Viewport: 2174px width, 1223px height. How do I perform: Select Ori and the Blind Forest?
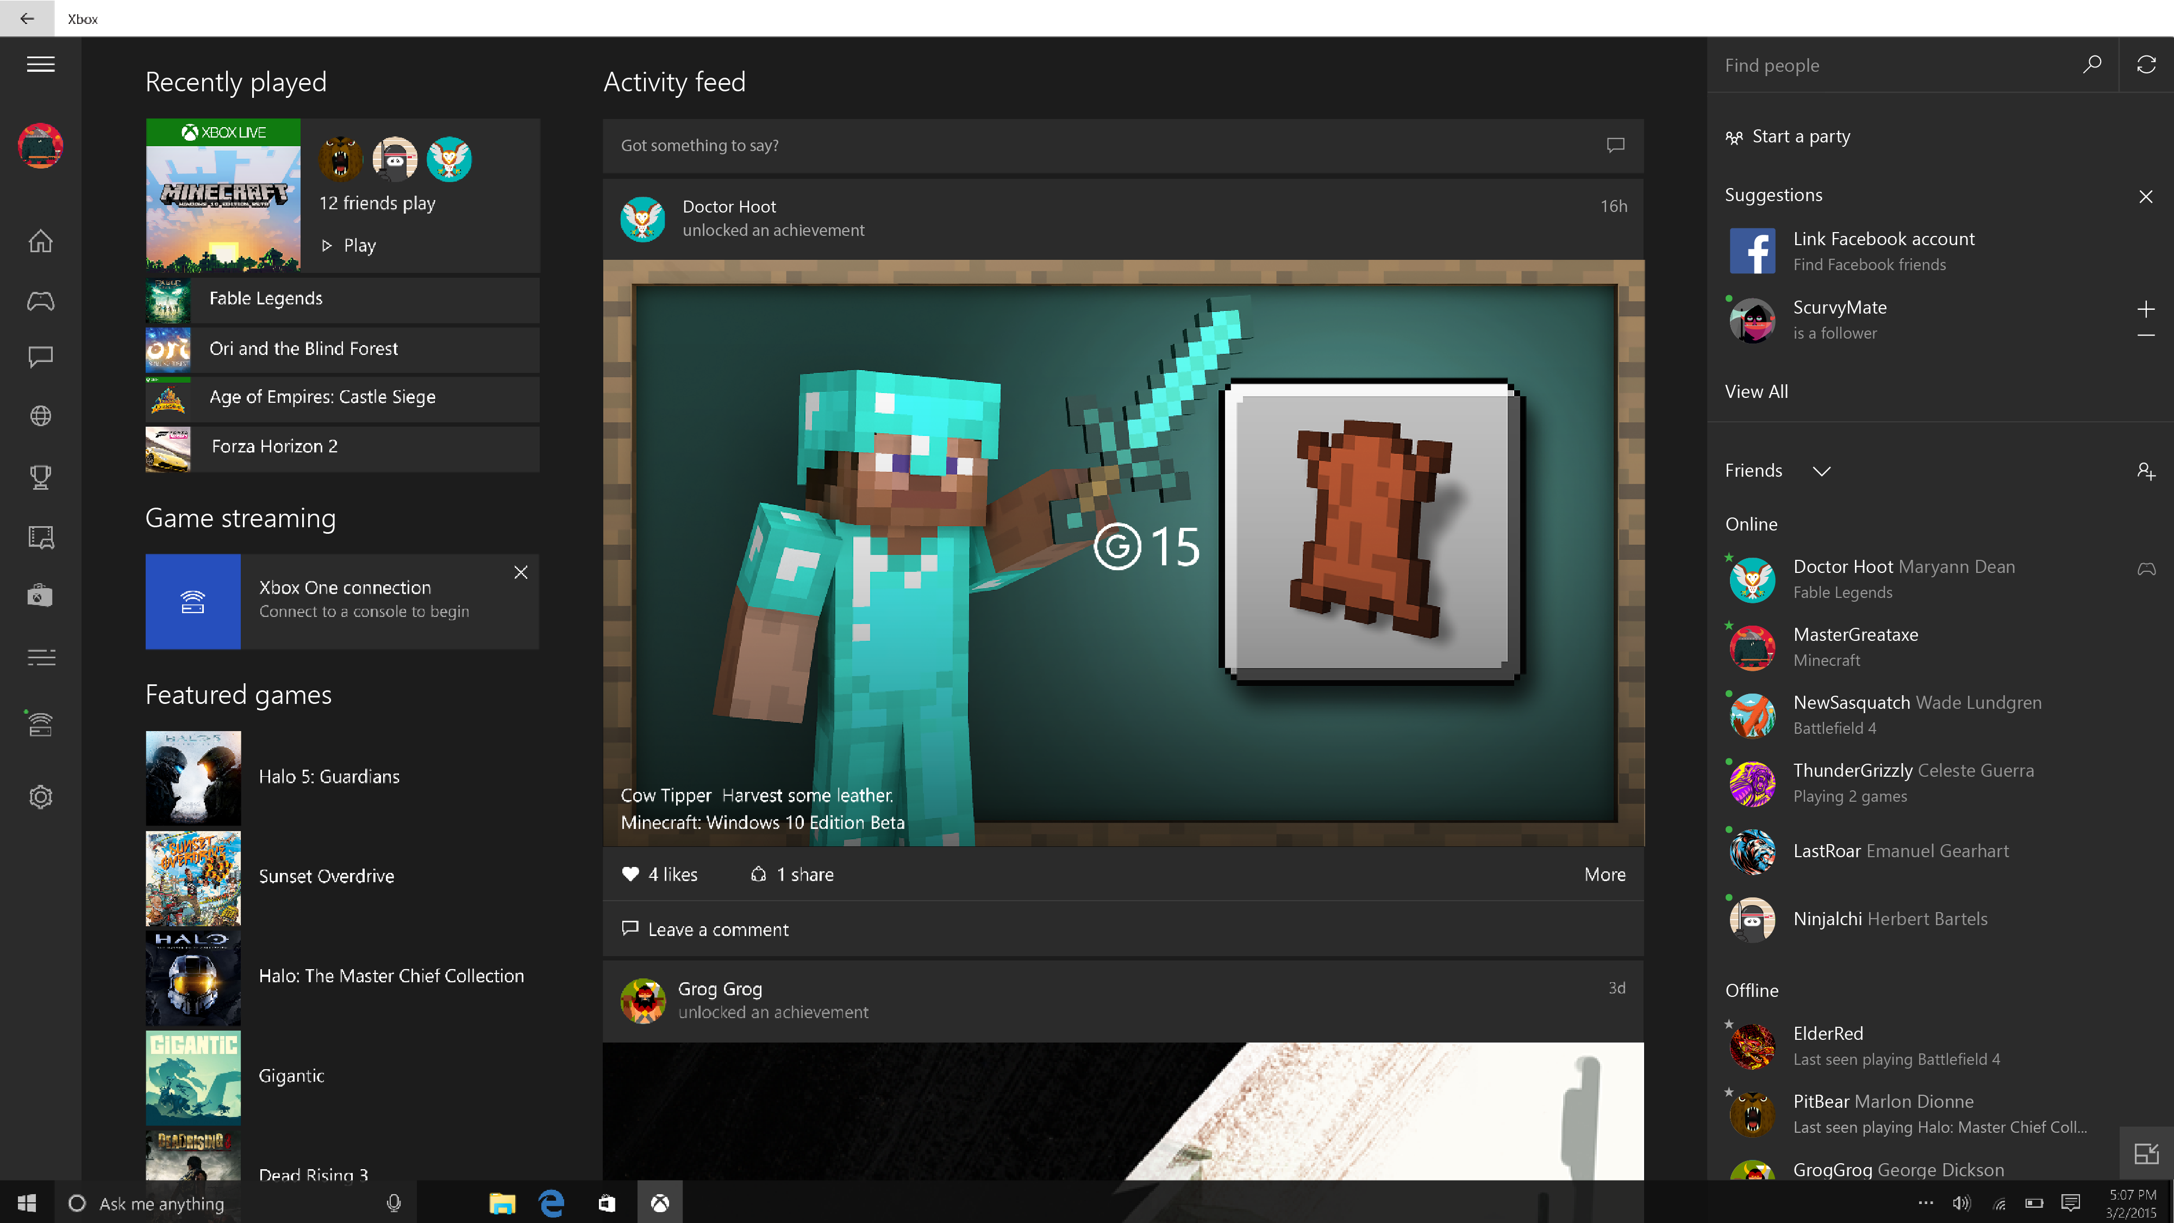point(304,348)
